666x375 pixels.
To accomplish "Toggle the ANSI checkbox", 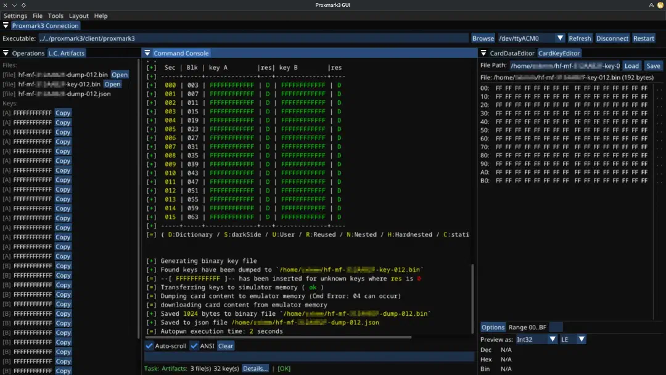I will [x=194, y=345].
